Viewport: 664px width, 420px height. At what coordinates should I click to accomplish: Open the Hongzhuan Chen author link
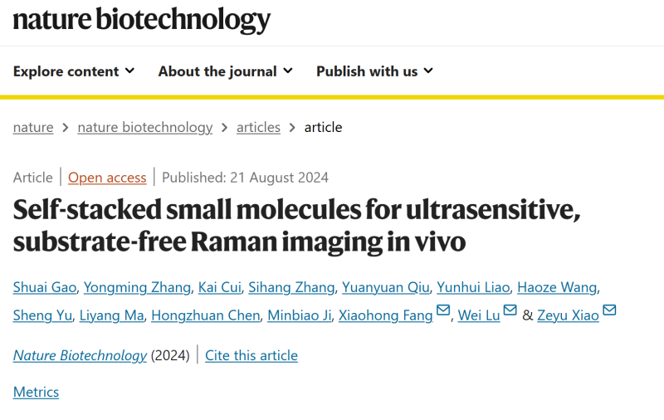point(205,315)
